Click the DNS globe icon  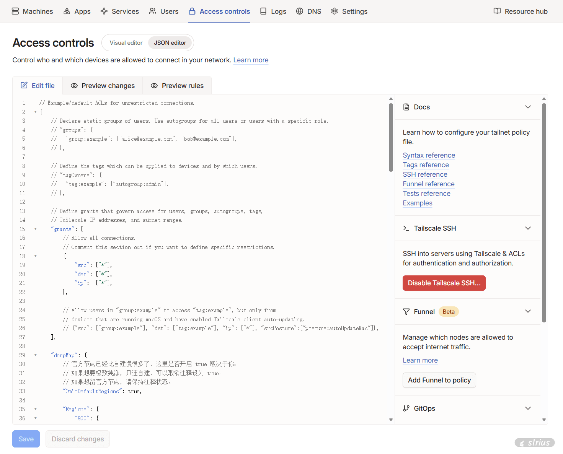point(300,11)
